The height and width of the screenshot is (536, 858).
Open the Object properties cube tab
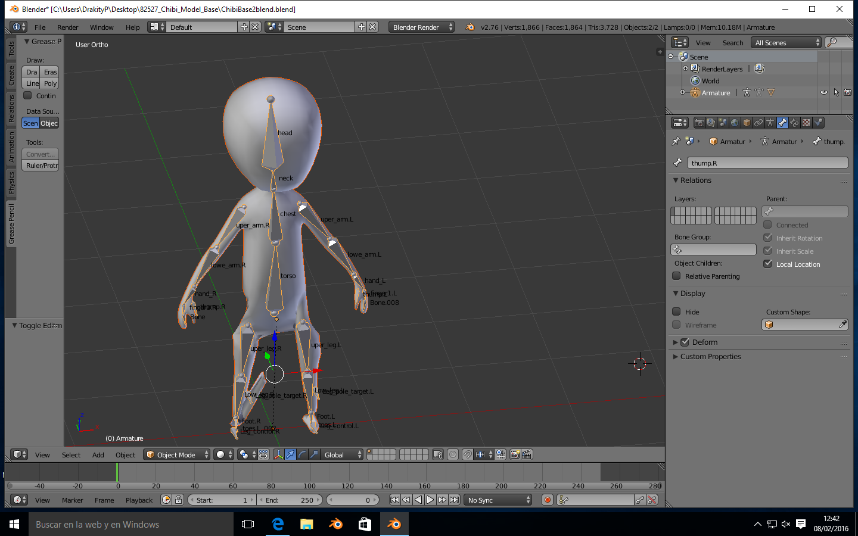tap(747, 123)
